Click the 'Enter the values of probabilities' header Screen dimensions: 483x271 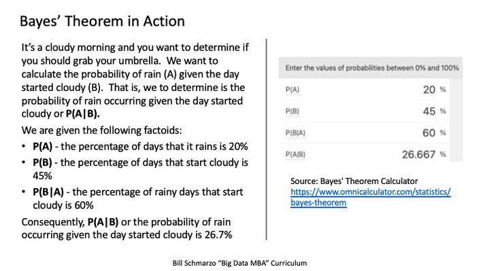tap(372, 68)
